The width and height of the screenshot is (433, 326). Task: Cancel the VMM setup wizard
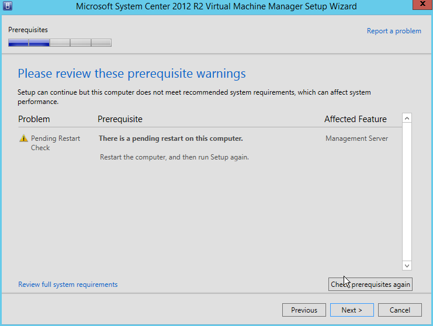[400, 310]
